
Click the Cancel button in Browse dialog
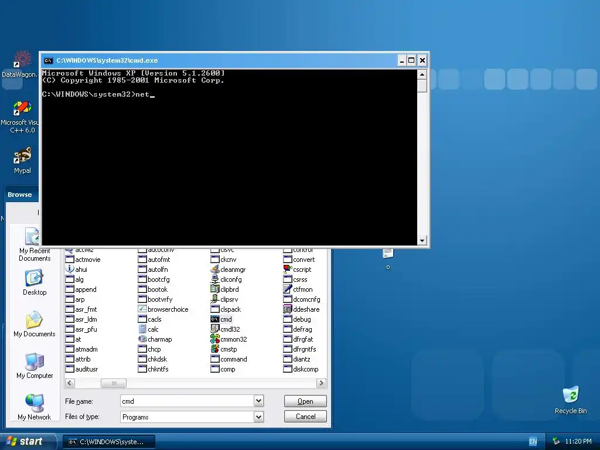(305, 417)
